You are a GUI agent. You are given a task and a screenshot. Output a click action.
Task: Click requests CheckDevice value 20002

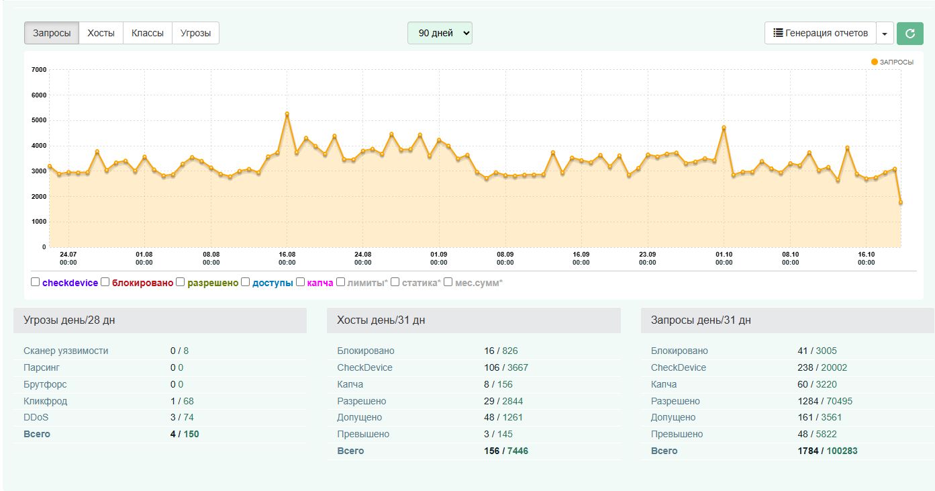point(834,367)
